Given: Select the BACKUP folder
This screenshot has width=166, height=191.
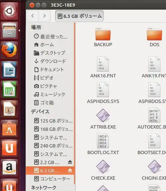Looking at the screenshot, I should [103, 37].
